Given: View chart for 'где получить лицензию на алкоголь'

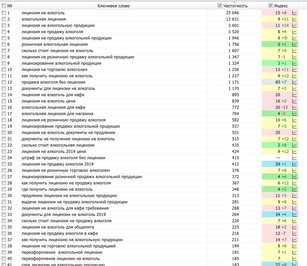Looking at the screenshot, I should 294,189.
